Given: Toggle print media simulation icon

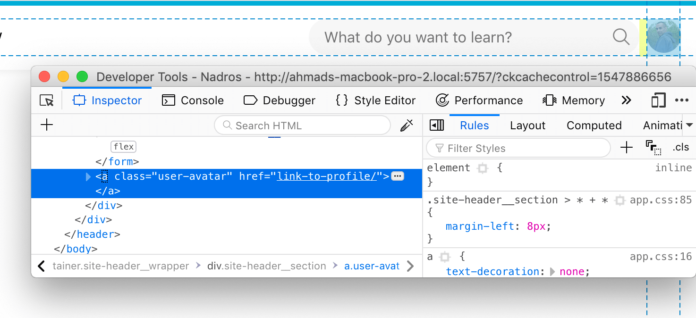Looking at the screenshot, I should pyautogui.click(x=654, y=148).
